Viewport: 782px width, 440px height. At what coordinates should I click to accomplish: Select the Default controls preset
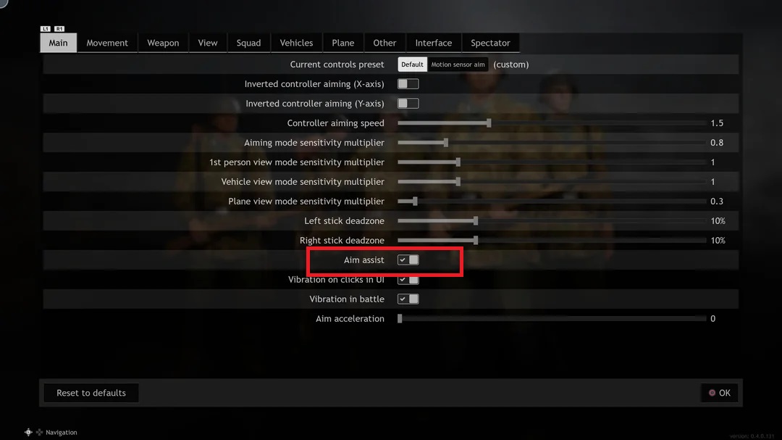point(412,65)
